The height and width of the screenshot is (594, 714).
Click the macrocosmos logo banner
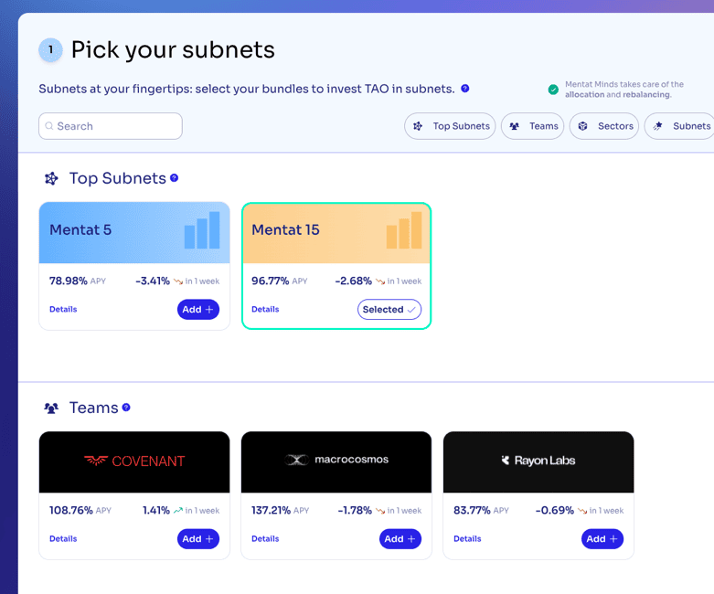[x=336, y=461]
